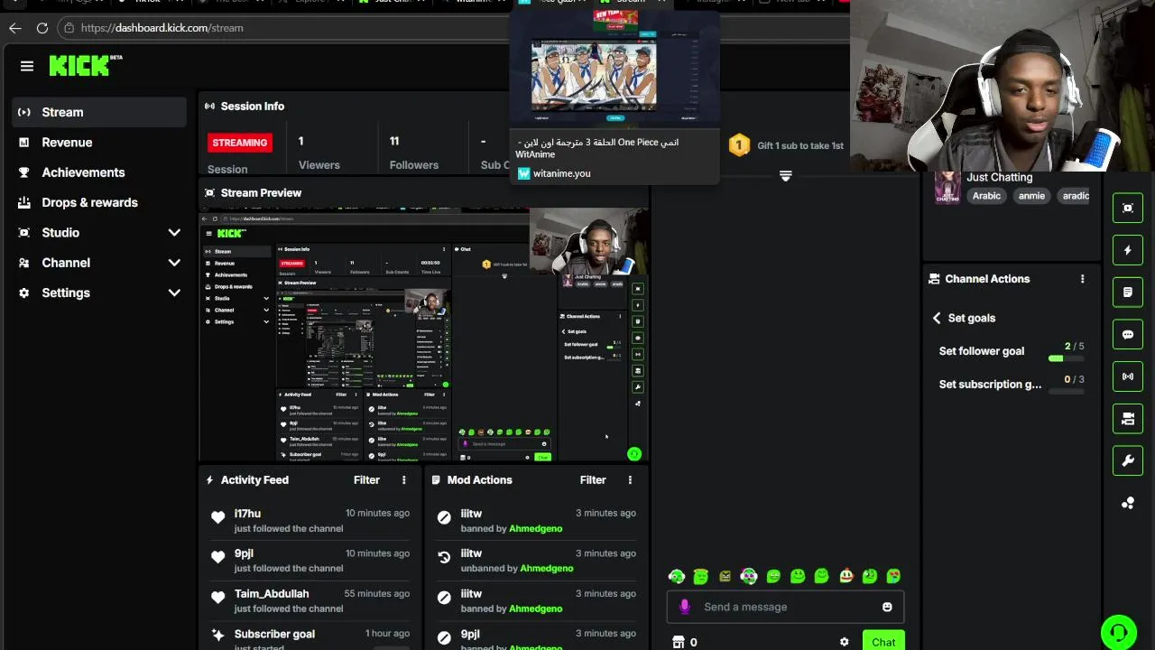This screenshot has width=1155, height=650.
Task: Click the witanime.you tab preview thumbnail
Action: click(614, 68)
